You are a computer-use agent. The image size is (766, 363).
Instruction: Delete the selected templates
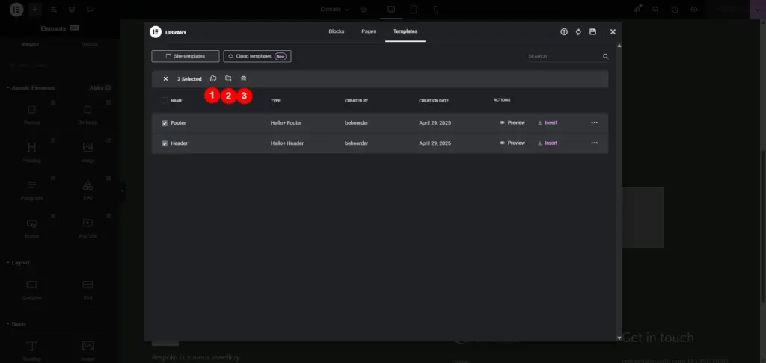pos(244,78)
